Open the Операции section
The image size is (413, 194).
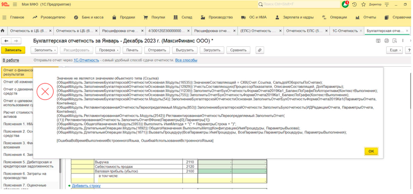click(x=335, y=17)
